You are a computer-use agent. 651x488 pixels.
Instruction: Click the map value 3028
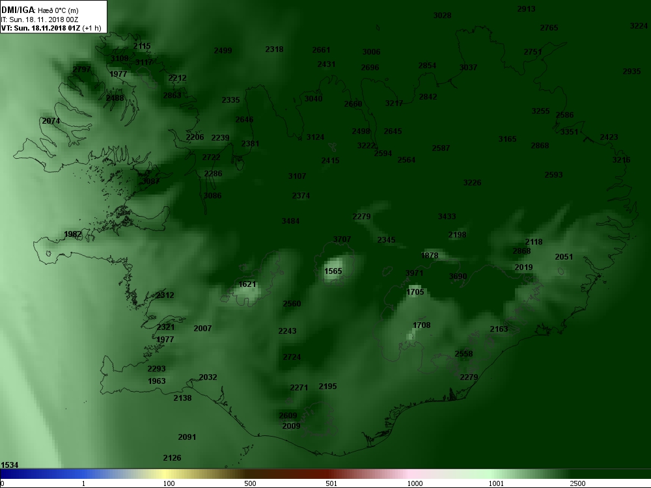[x=442, y=16]
